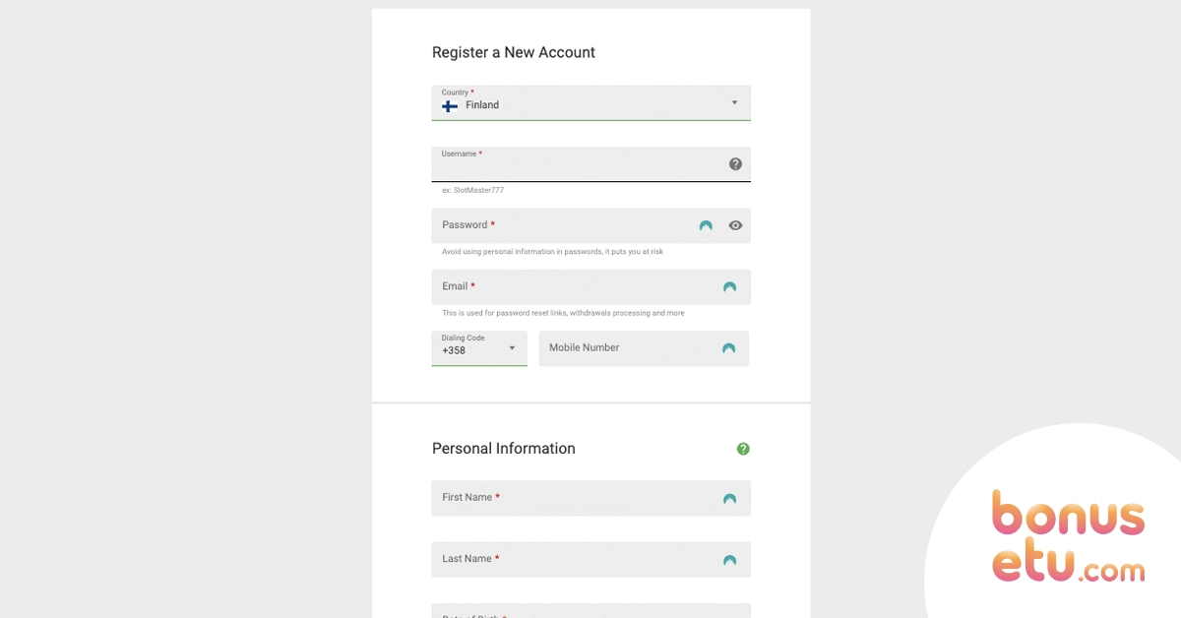Toggle password visibility eye icon

click(x=735, y=225)
